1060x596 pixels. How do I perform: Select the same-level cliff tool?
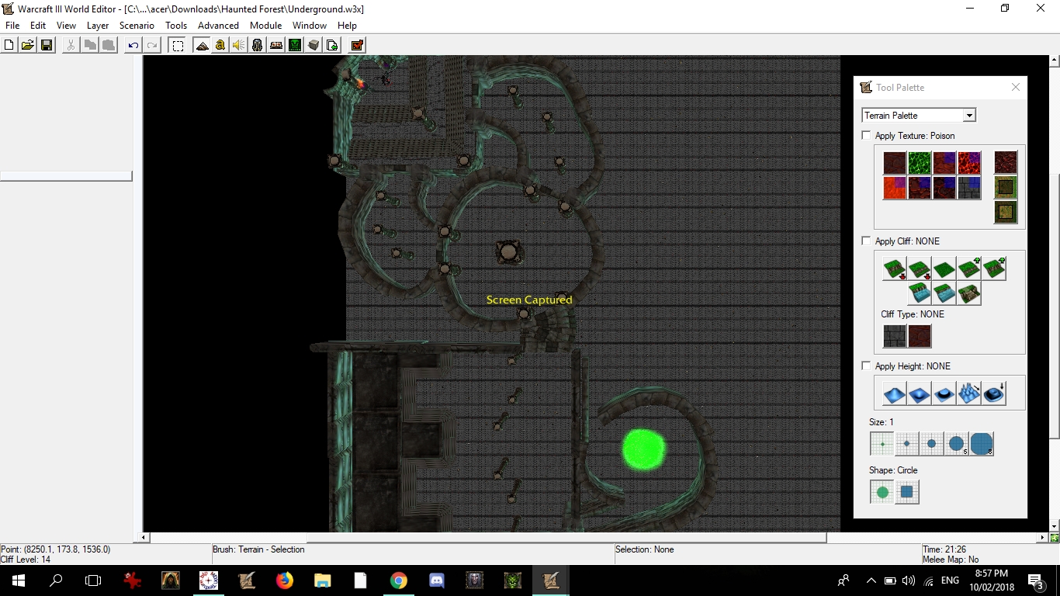(x=944, y=269)
